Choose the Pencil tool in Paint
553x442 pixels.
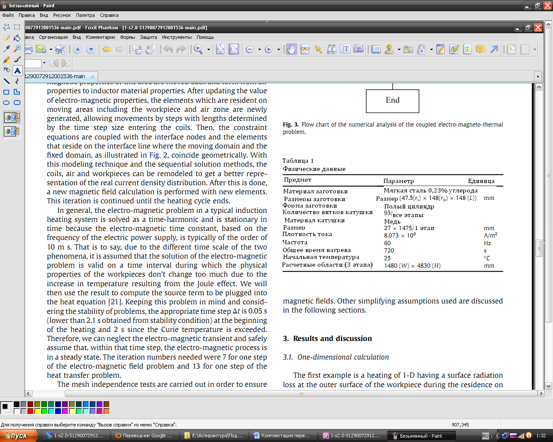coord(6,59)
